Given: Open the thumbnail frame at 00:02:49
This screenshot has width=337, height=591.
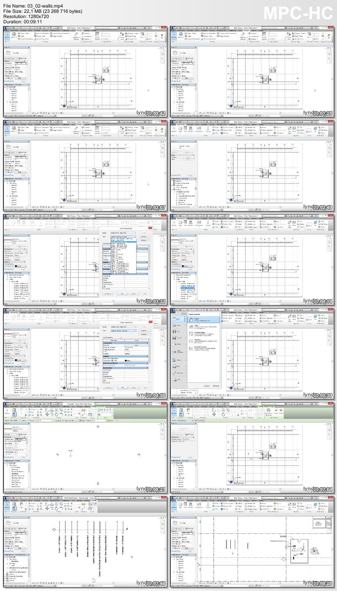Looking at the screenshot, I should point(252,166).
